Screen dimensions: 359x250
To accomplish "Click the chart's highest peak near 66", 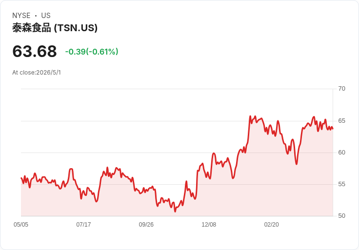I will (x=250, y=116).
